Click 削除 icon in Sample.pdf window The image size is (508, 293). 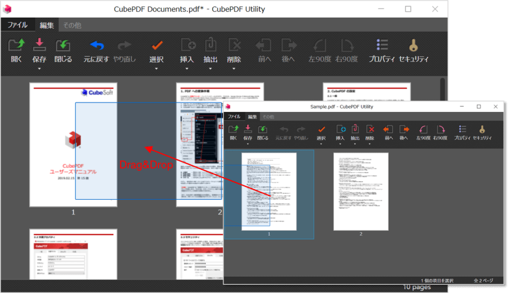click(x=370, y=129)
